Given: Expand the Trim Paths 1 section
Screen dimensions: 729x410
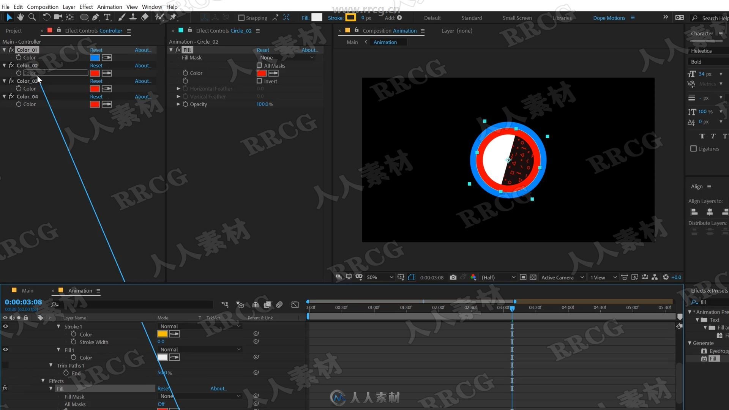Looking at the screenshot, I should pyautogui.click(x=50, y=365).
